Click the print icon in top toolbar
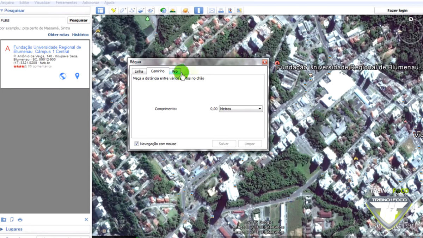Image resolution: width=423 pixels, height=238 pixels. (221, 11)
